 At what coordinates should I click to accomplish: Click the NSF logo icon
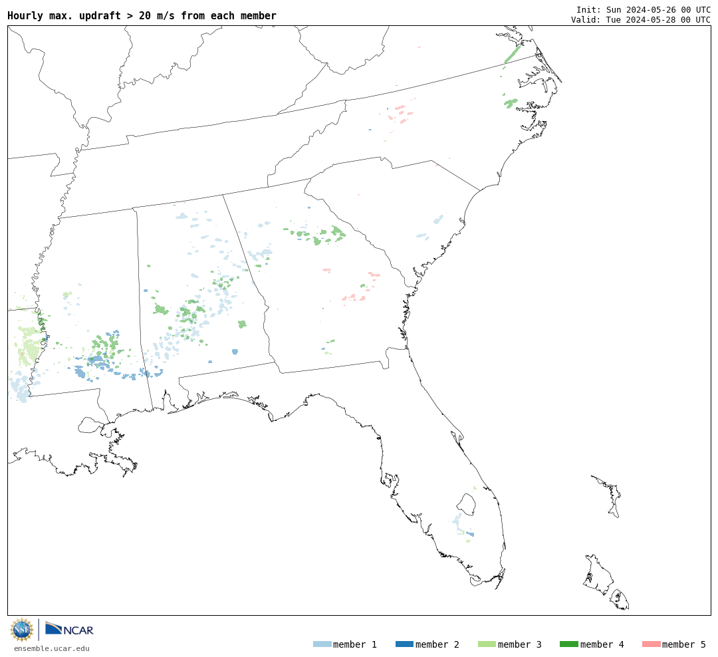click(21, 630)
